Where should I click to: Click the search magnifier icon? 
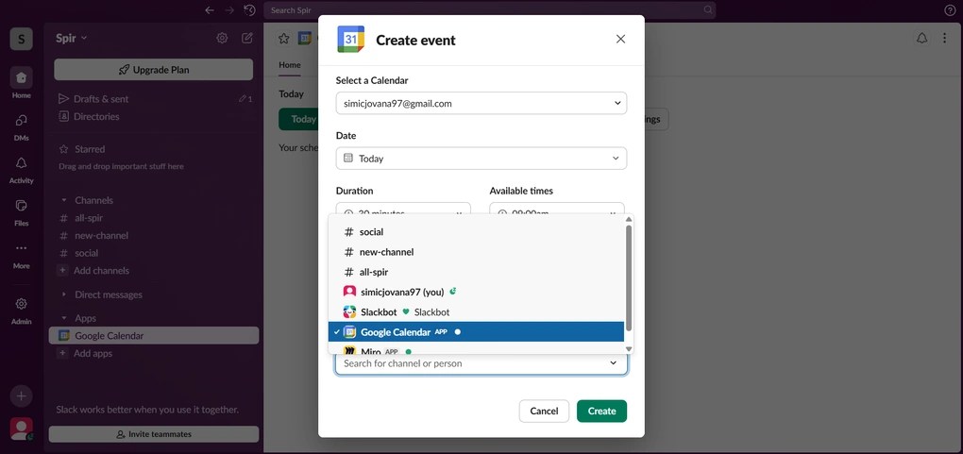click(x=708, y=9)
